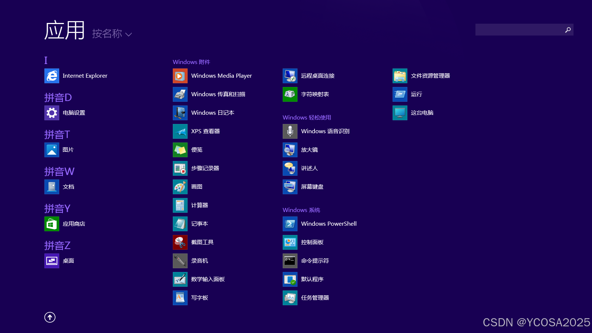592x333 pixels.
Task: Open the 录音机 recorder icon
Action: point(180,261)
